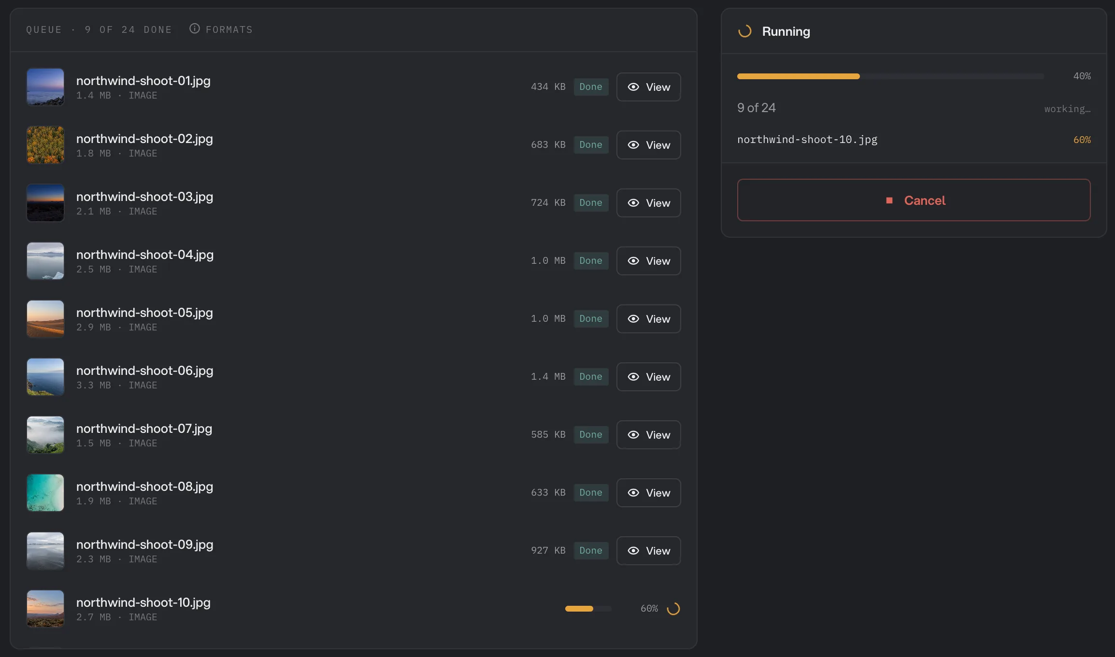The image size is (1115, 657).
Task: View converted northwind-shoot-02.jpg
Action: [x=648, y=145]
